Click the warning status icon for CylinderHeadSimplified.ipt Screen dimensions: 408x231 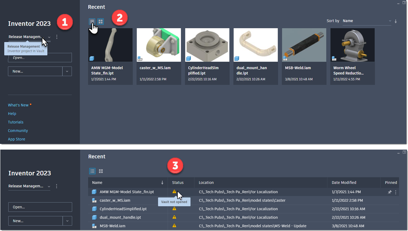(x=174, y=209)
